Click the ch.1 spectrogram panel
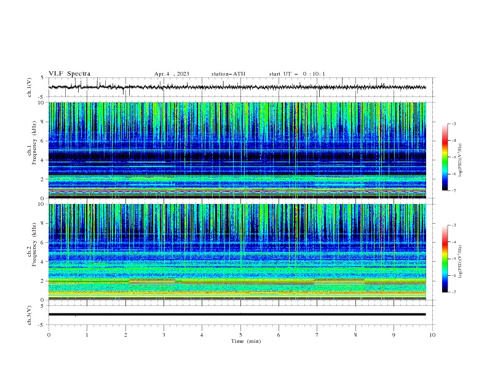 237,150
